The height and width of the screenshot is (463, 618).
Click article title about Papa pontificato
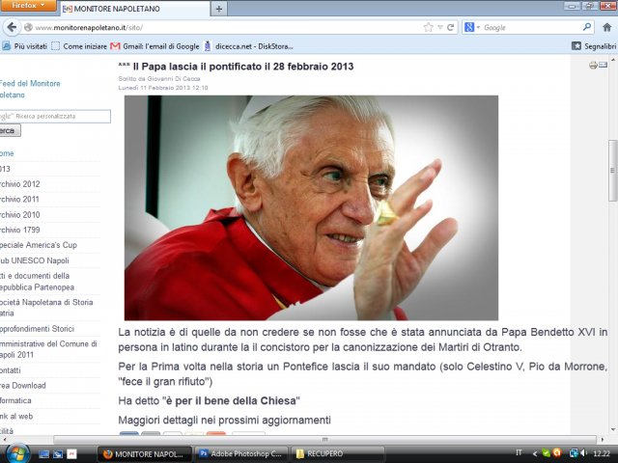[x=236, y=67]
